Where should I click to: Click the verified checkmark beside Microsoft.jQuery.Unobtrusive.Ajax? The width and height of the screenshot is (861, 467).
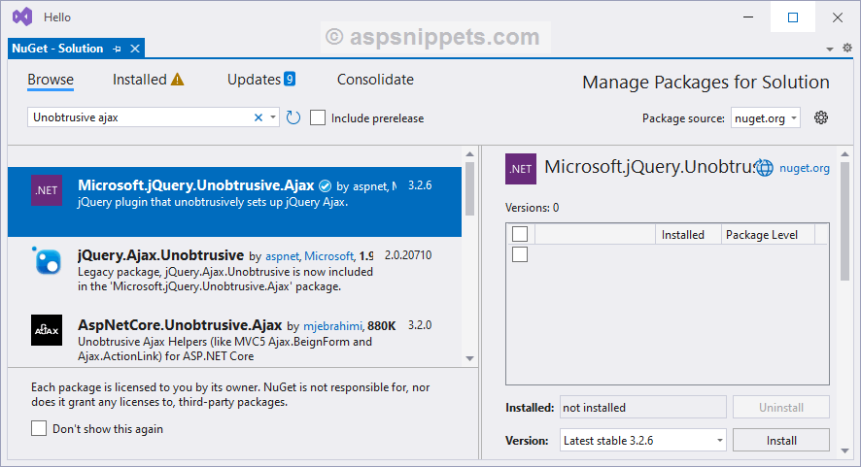326,186
